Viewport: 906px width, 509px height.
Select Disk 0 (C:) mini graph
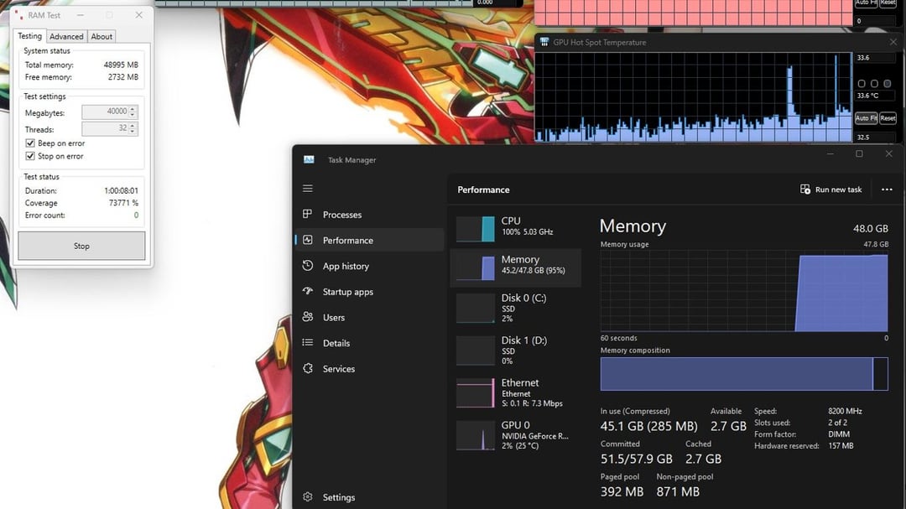(x=476, y=309)
